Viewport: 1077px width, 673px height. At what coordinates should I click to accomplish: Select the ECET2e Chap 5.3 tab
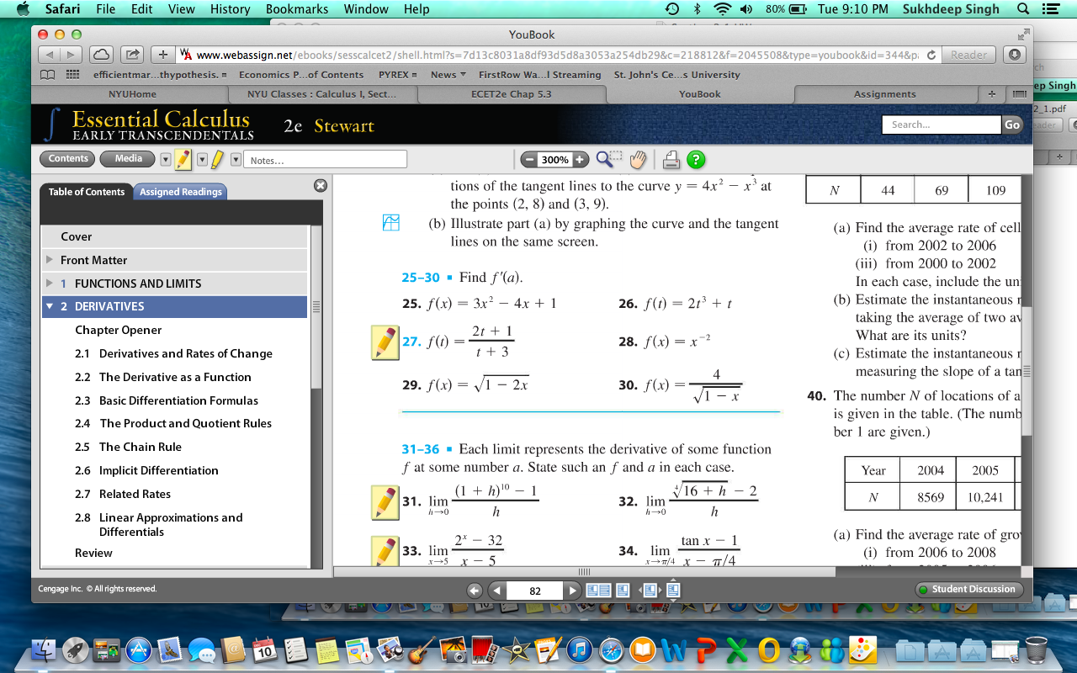(512, 94)
